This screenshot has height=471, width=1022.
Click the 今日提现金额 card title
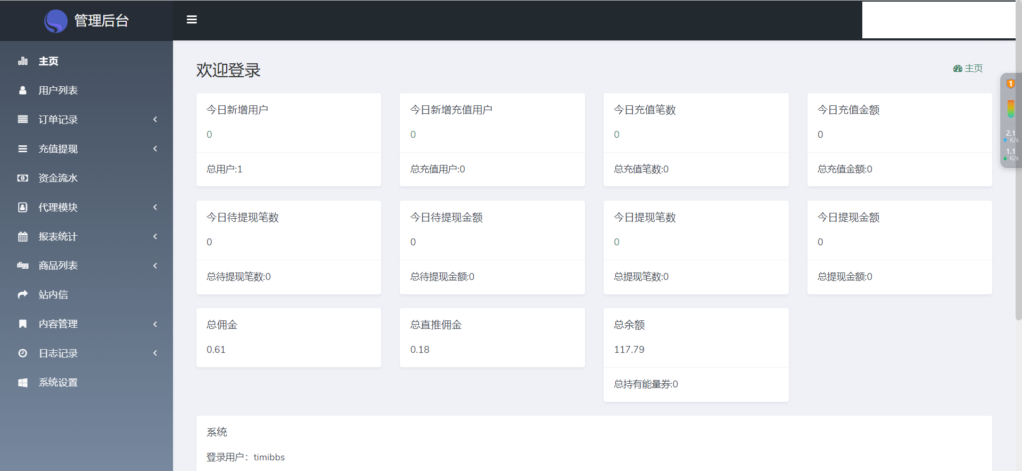848,217
